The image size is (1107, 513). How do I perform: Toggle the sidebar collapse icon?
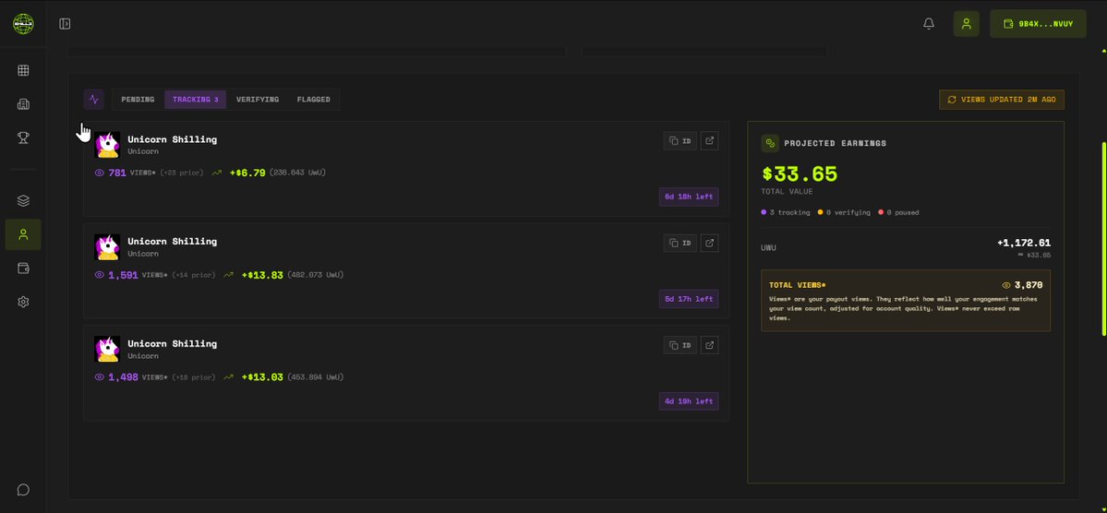point(65,24)
